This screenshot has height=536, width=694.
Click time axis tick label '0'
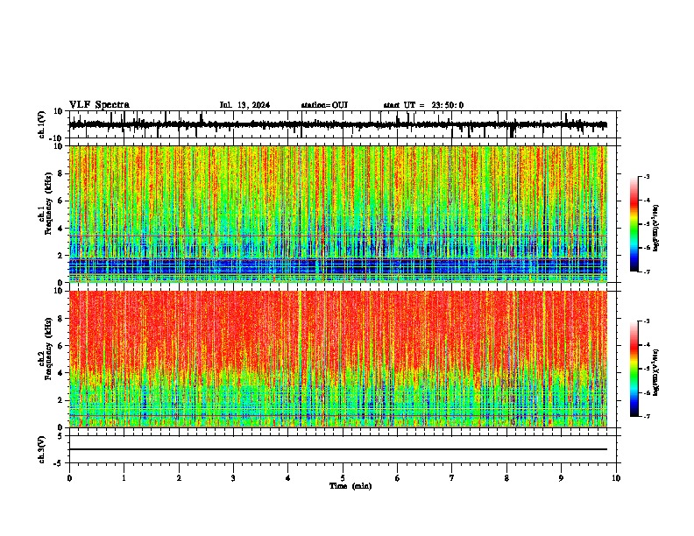pyautogui.click(x=69, y=478)
